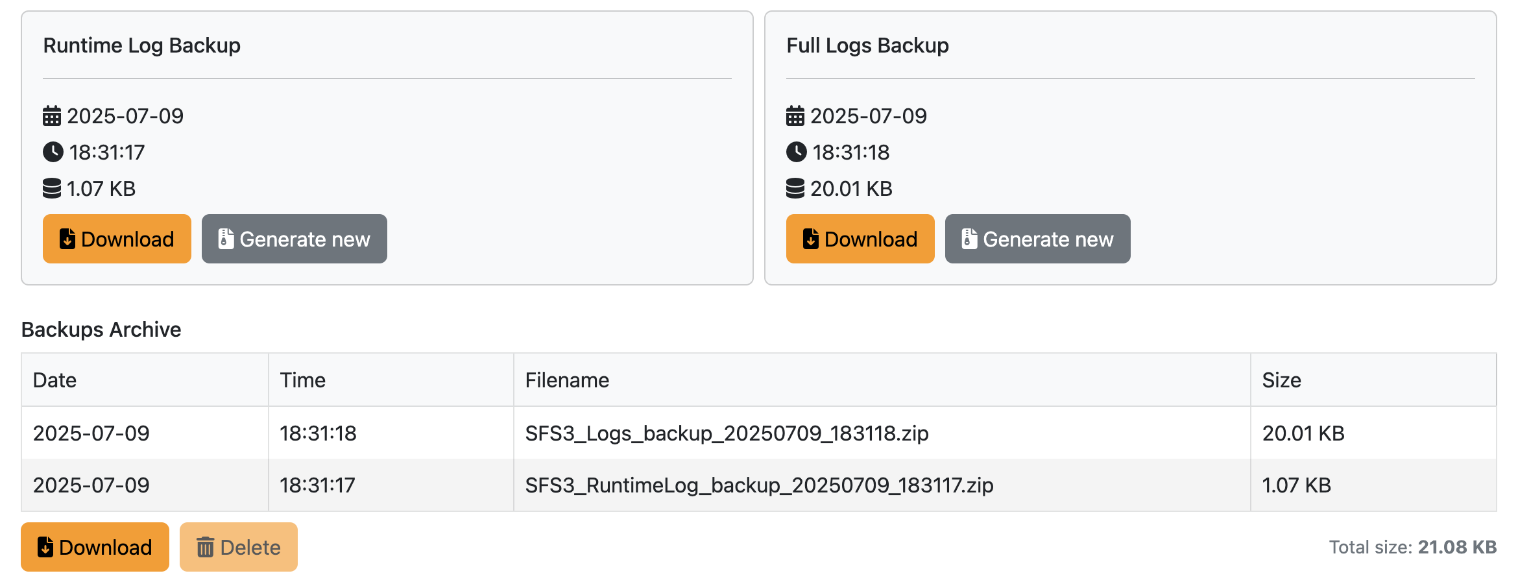Click zip file icon on Runtime Generate new
1518x582 pixels.
226,239
